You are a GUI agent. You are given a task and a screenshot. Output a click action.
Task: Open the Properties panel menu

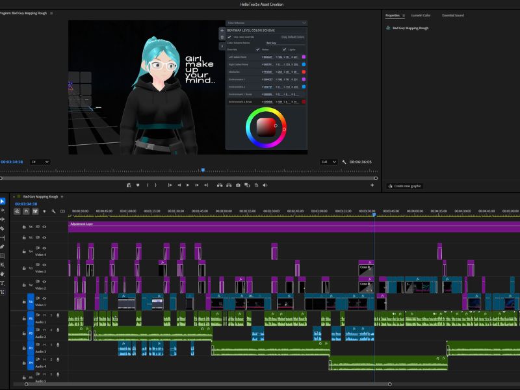tap(404, 15)
